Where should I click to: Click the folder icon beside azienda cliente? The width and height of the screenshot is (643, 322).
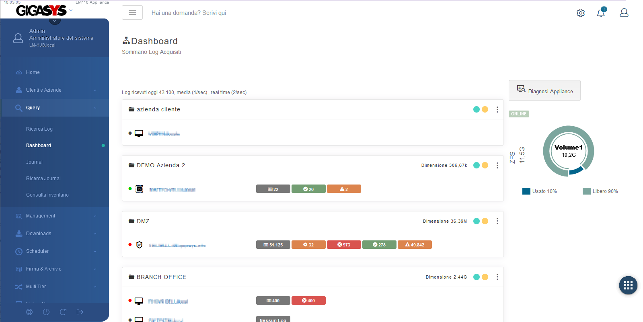coord(131,109)
